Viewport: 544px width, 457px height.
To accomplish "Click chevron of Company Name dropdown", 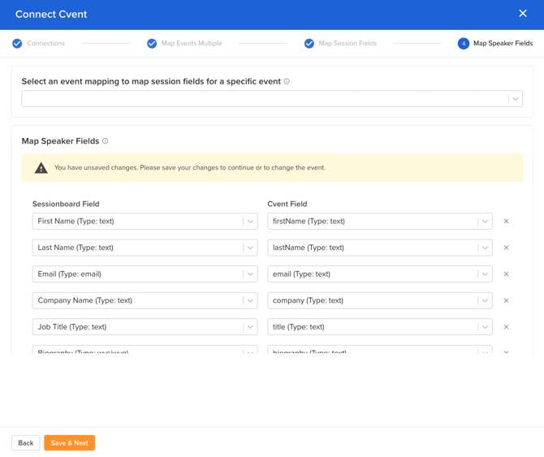I will tap(250, 300).
